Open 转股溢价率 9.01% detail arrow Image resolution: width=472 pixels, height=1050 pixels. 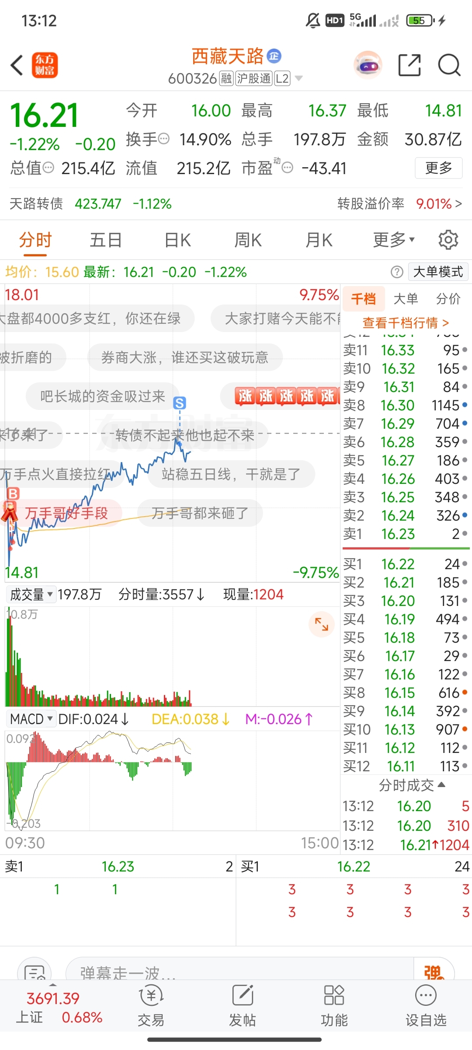(x=399, y=204)
